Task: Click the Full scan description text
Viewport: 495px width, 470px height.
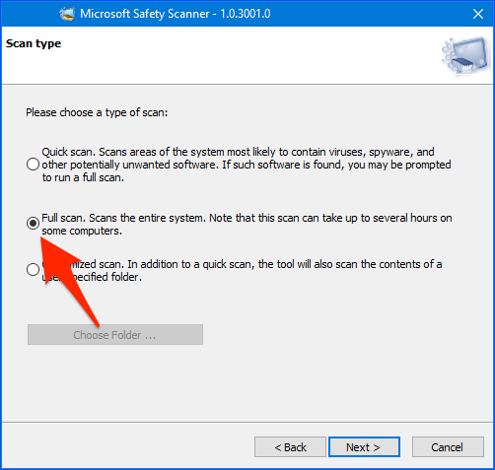Action: click(247, 225)
